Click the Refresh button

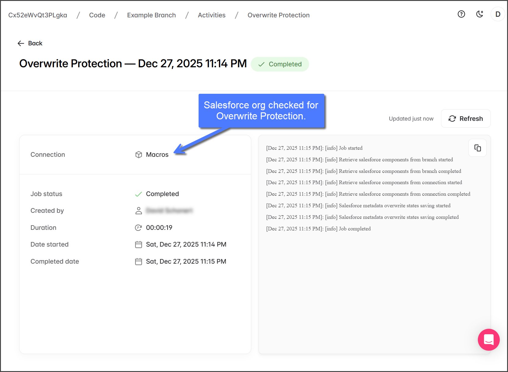[x=465, y=119]
